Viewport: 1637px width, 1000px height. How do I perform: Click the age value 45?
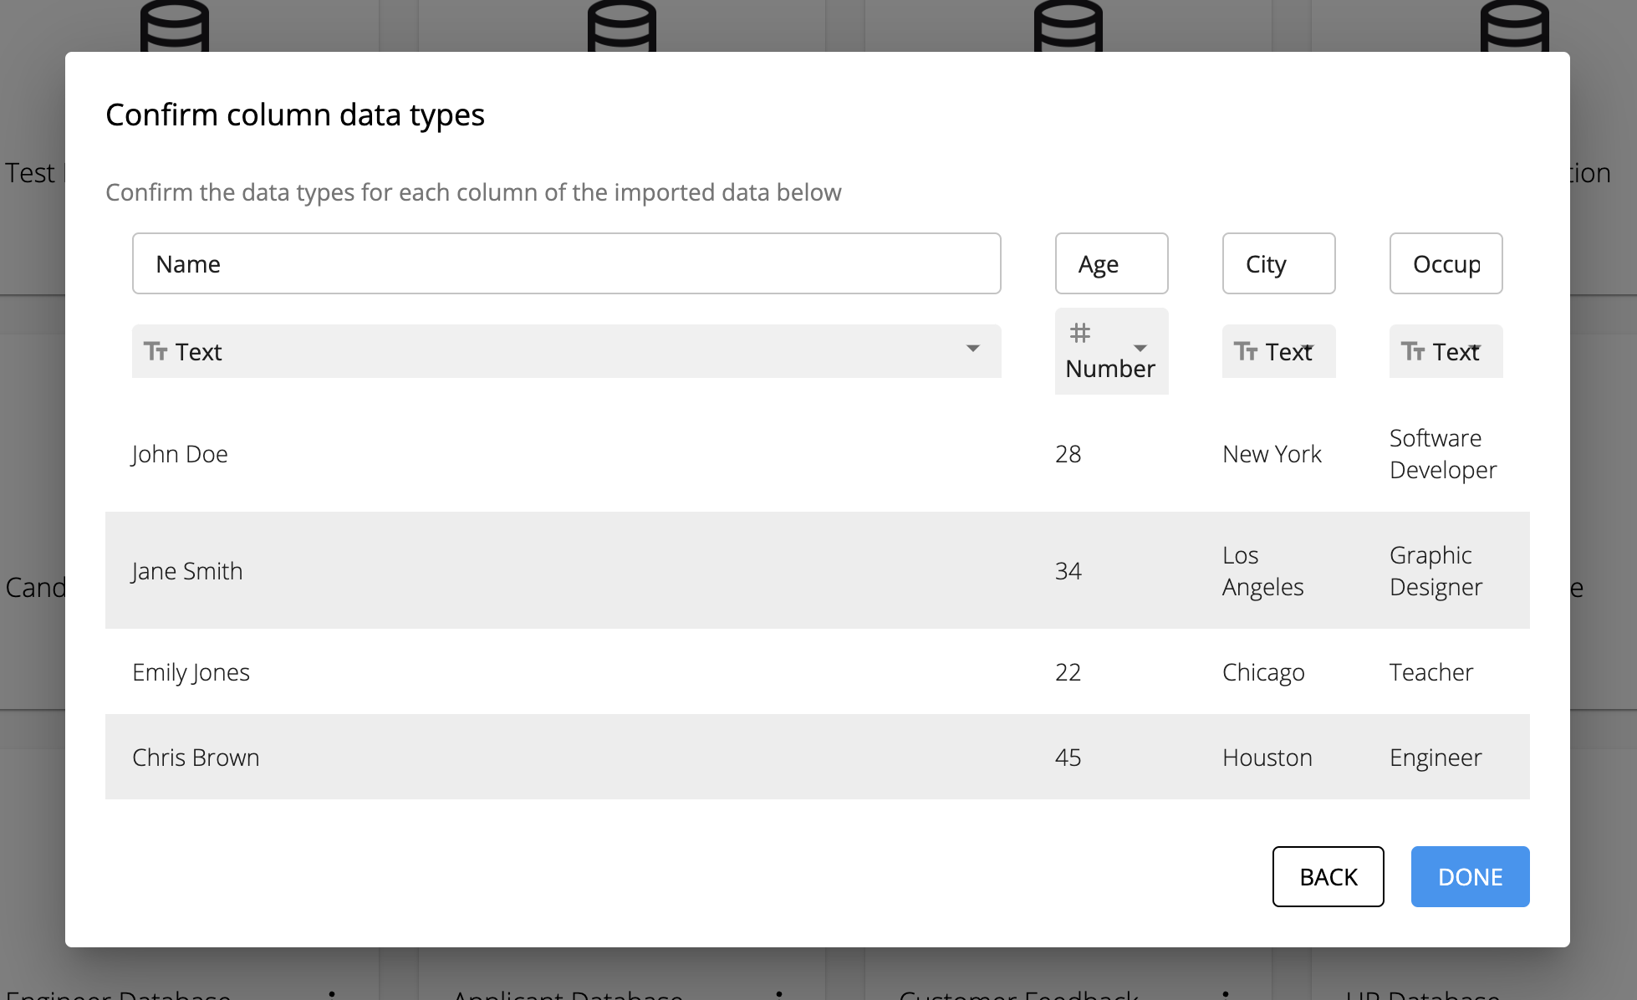[x=1068, y=758]
